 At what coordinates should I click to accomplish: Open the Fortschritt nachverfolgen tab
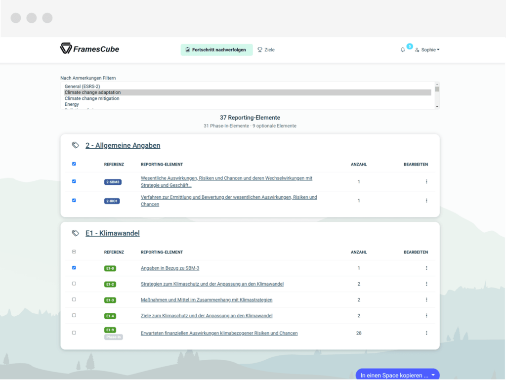(216, 50)
